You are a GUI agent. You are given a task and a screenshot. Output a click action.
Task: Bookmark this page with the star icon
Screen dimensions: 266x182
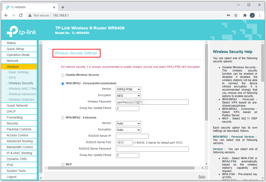coord(236,15)
